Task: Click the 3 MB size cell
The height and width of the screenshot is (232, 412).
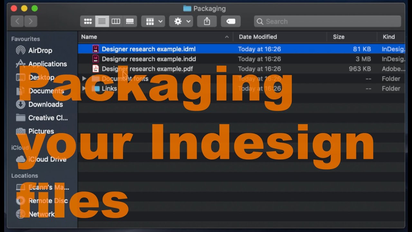Action: (363, 59)
